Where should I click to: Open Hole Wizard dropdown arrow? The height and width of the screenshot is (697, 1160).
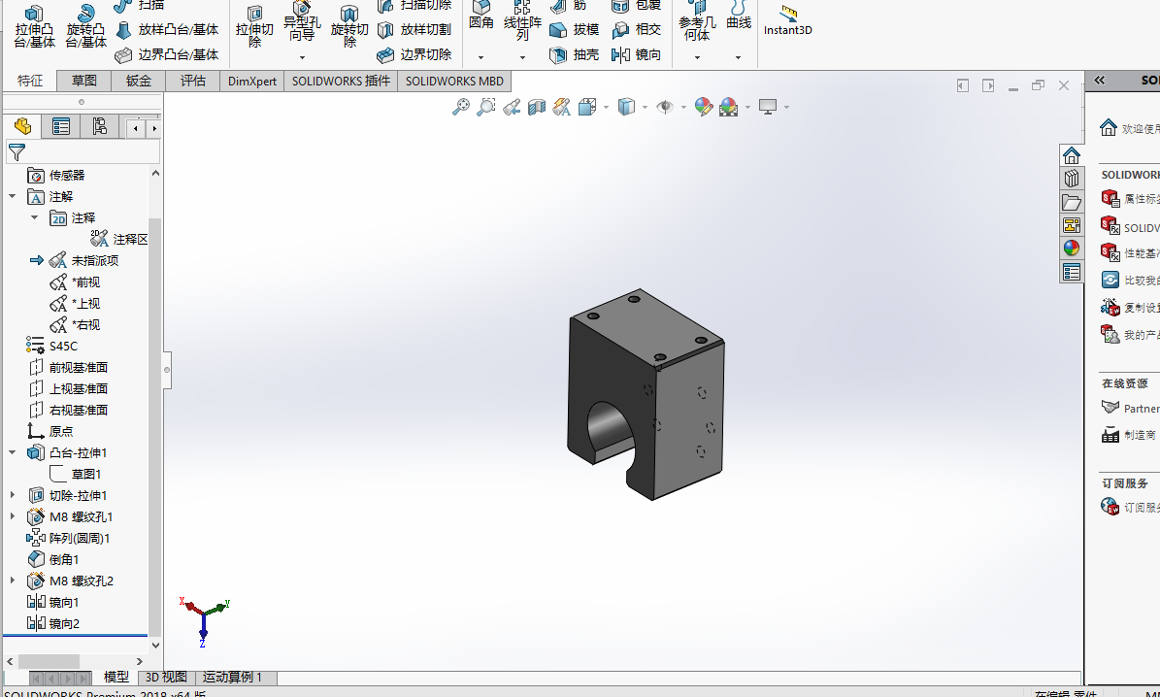(302, 57)
